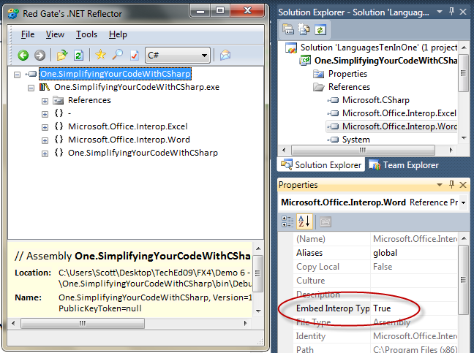The image size is (474, 353).
Task: Select the bold One.SimplifyingYourCodeWithCSha project node
Action: 385,61
